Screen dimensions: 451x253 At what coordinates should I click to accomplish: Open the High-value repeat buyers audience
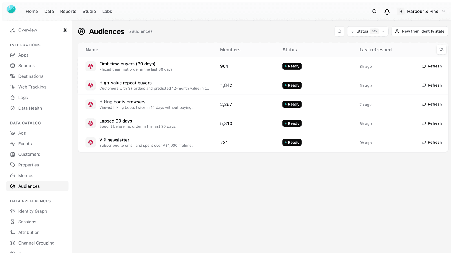tap(125, 83)
